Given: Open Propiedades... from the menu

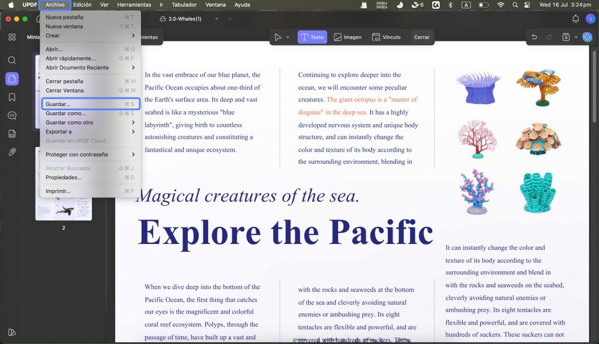Looking at the screenshot, I should [x=90, y=178].
